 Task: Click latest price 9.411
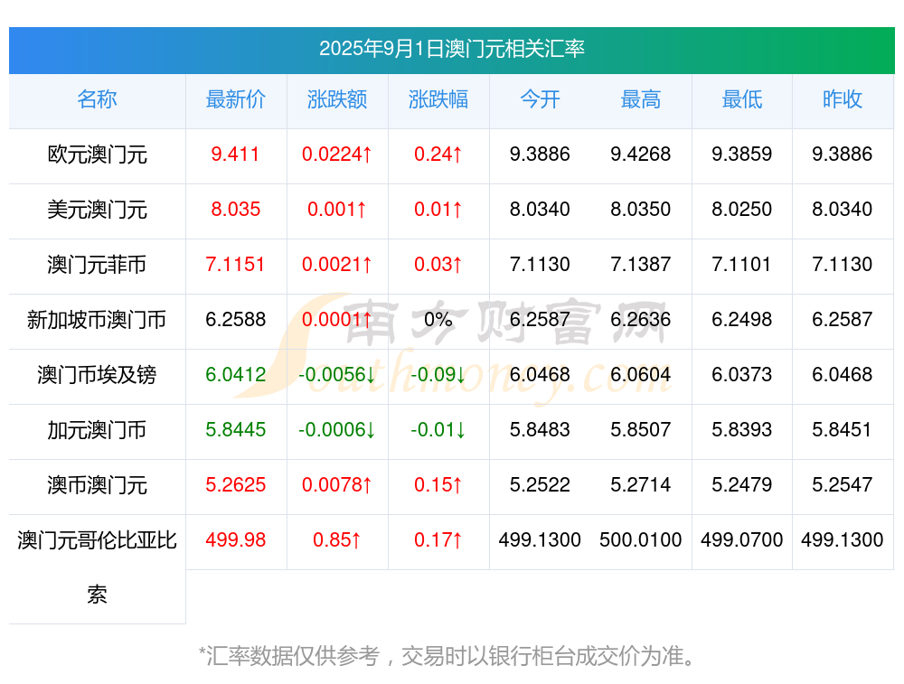point(235,155)
